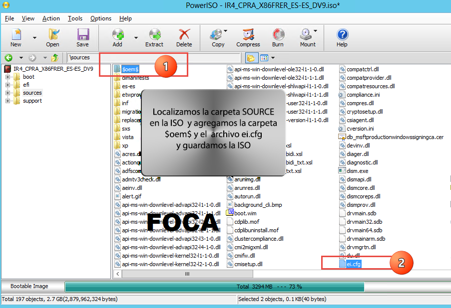This screenshot has width=451, height=308.
Task: Click the scrollbar left arrow
Action: [118, 274]
